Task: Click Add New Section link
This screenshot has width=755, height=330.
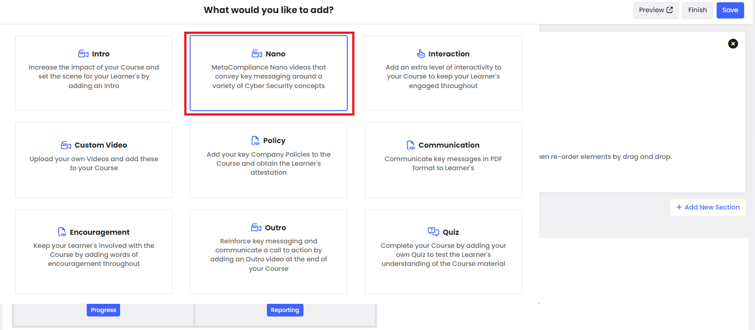Action: [x=708, y=207]
